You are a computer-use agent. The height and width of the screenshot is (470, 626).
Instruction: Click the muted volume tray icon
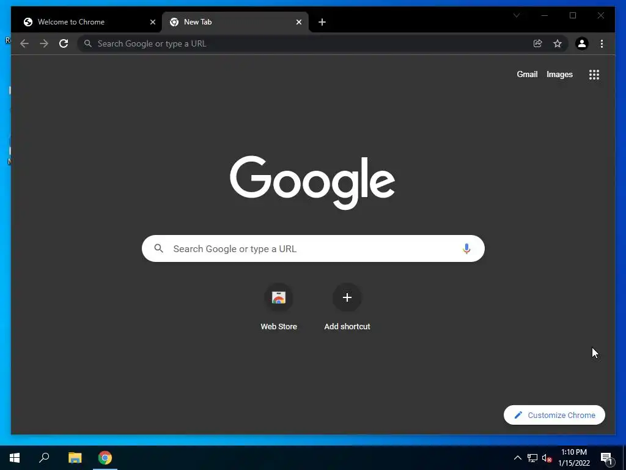[547, 458]
